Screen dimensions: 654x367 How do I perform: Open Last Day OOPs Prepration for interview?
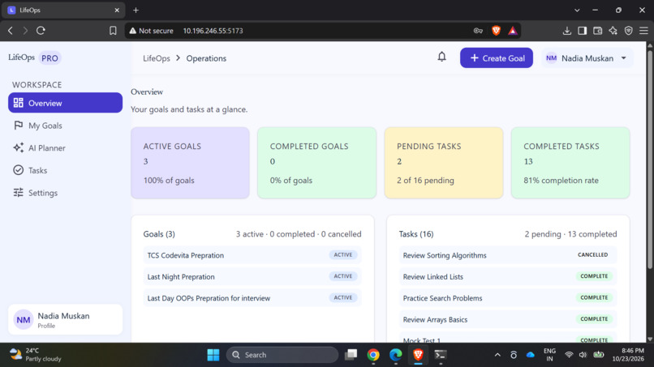coord(252,298)
